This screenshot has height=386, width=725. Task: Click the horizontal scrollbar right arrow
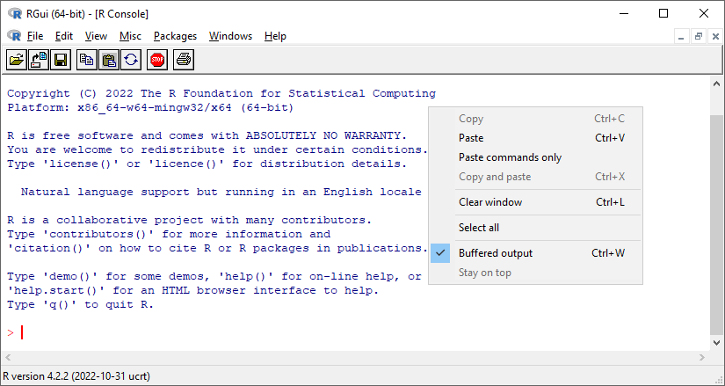click(x=702, y=357)
